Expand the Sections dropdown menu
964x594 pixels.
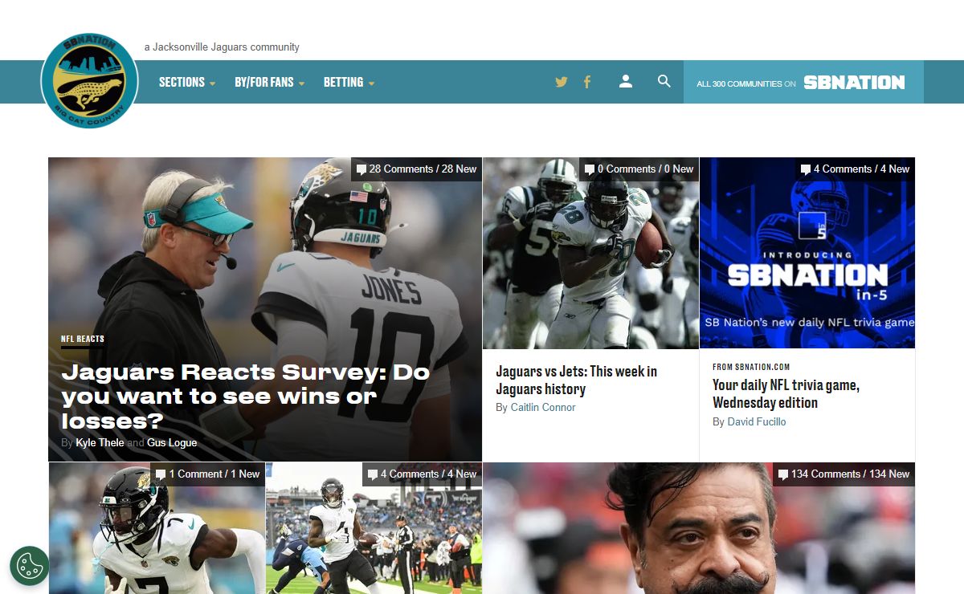coord(187,82)
